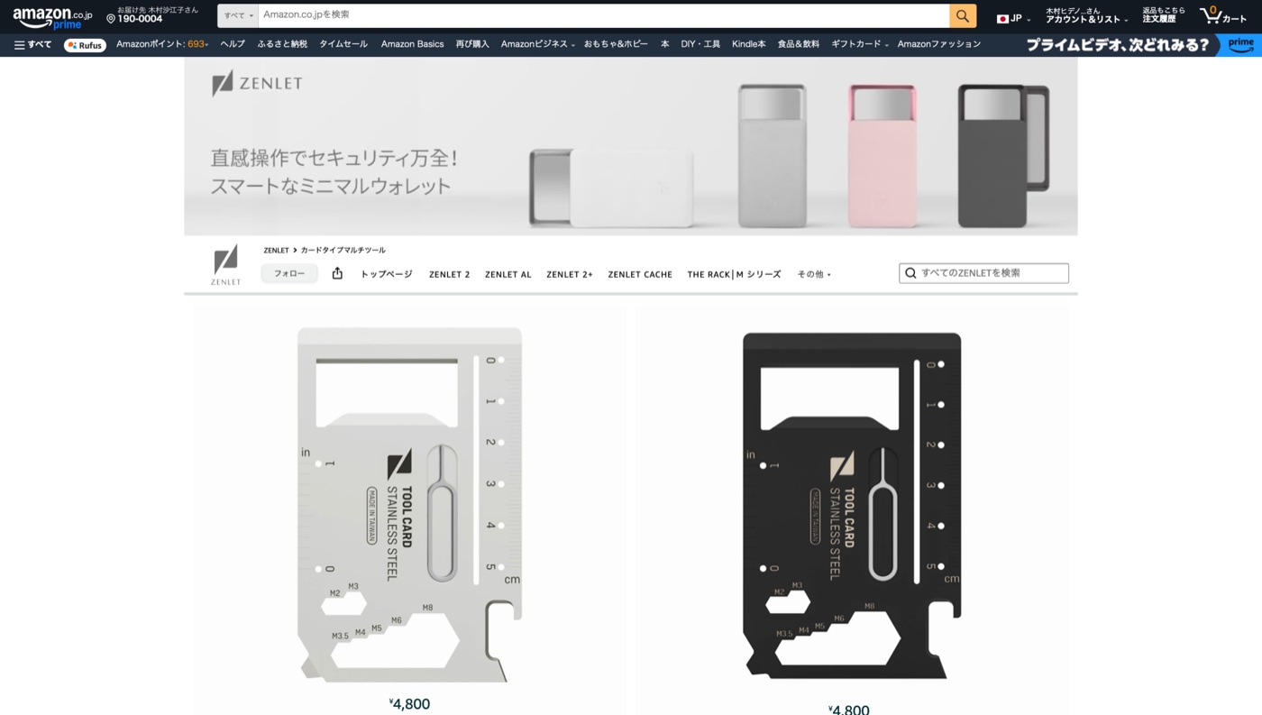Open the Kindle本 link
The image size is (1262, 715).
(748, 44)
